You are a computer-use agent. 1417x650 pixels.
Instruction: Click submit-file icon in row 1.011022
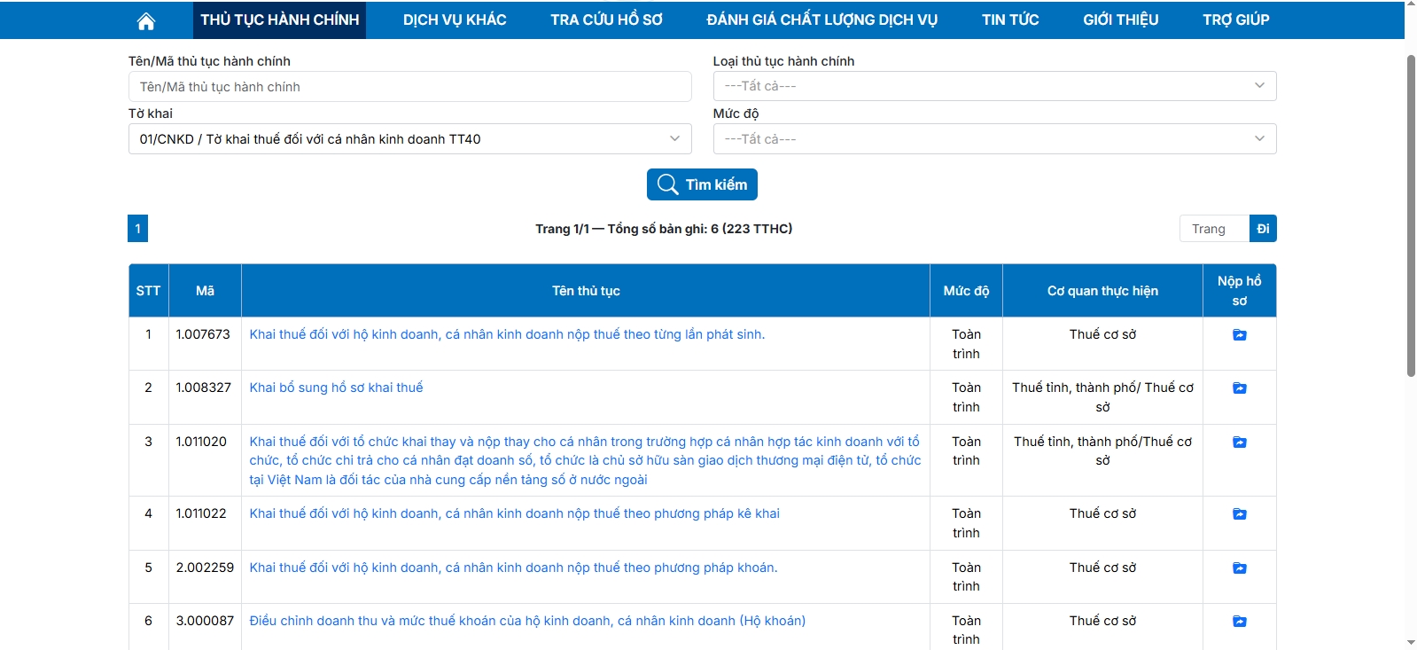(x=1239, y=514)
